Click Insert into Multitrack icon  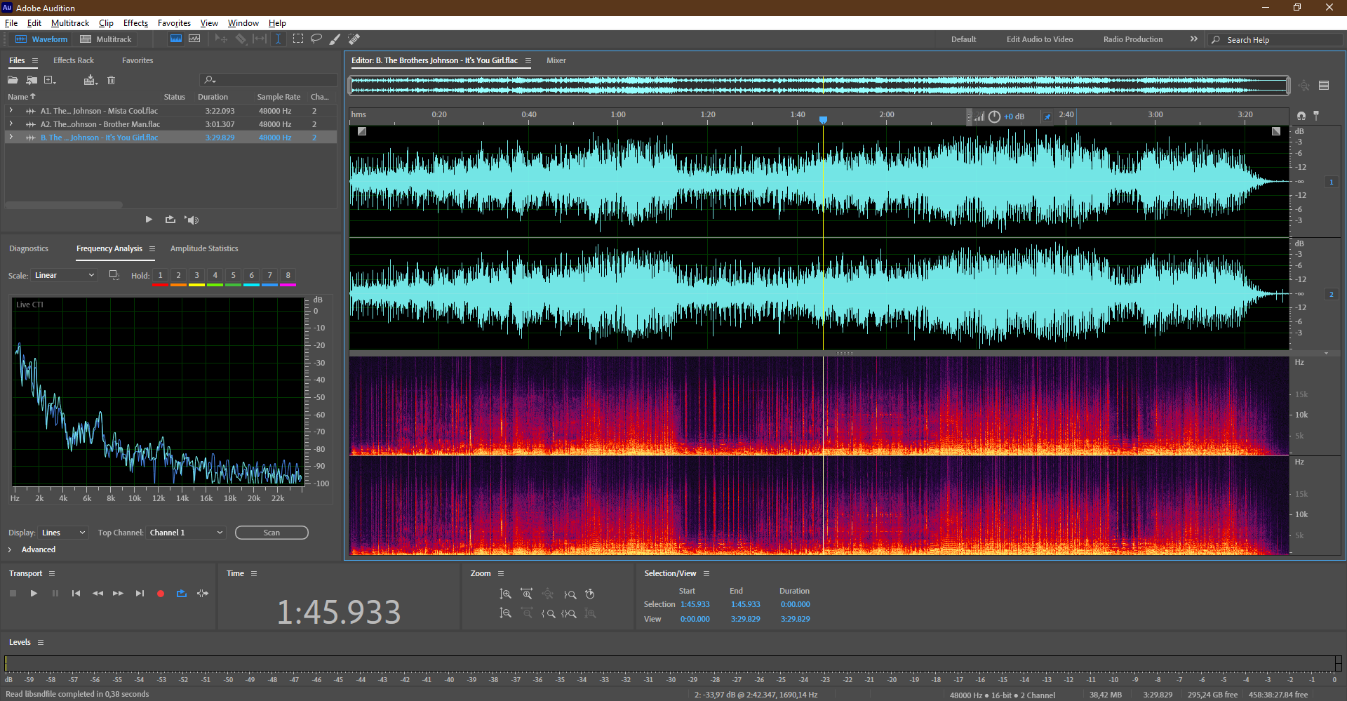[x=91, y=80]
